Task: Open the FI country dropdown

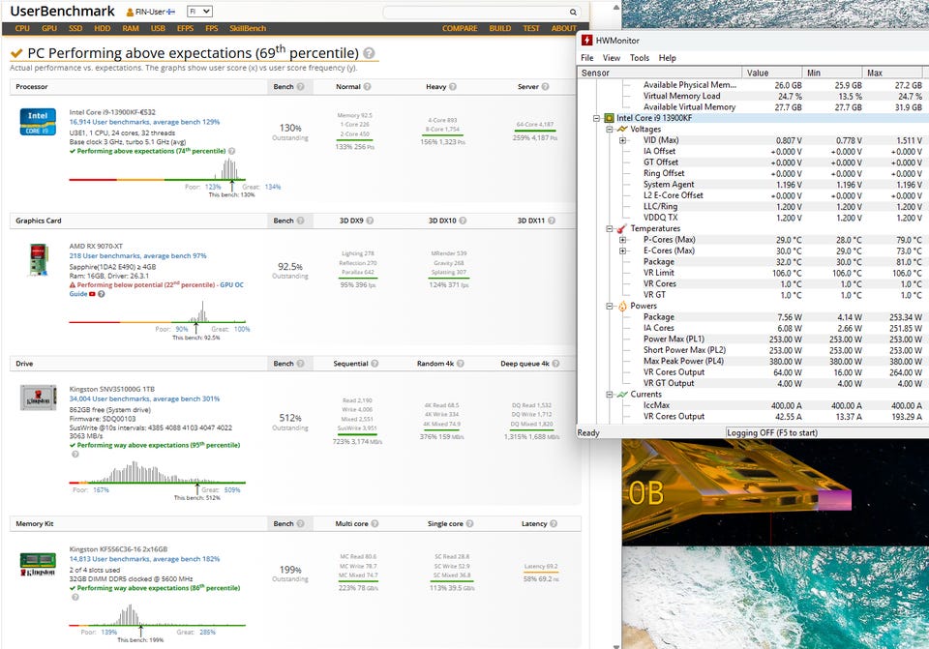Action: pyautogui.click(x=199, y=12)
